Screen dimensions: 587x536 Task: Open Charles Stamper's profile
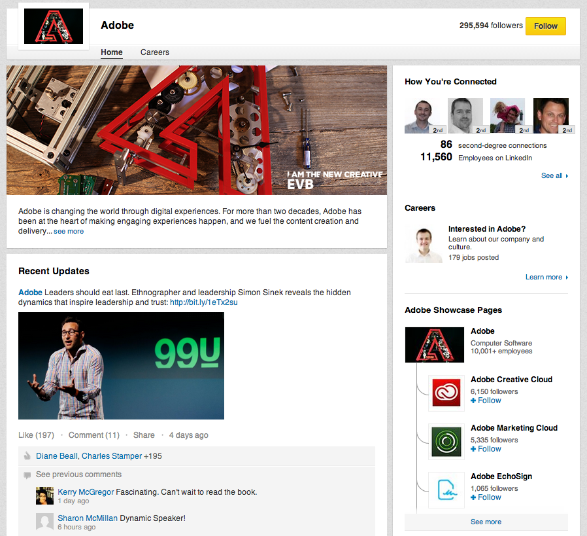click(112, 456)
